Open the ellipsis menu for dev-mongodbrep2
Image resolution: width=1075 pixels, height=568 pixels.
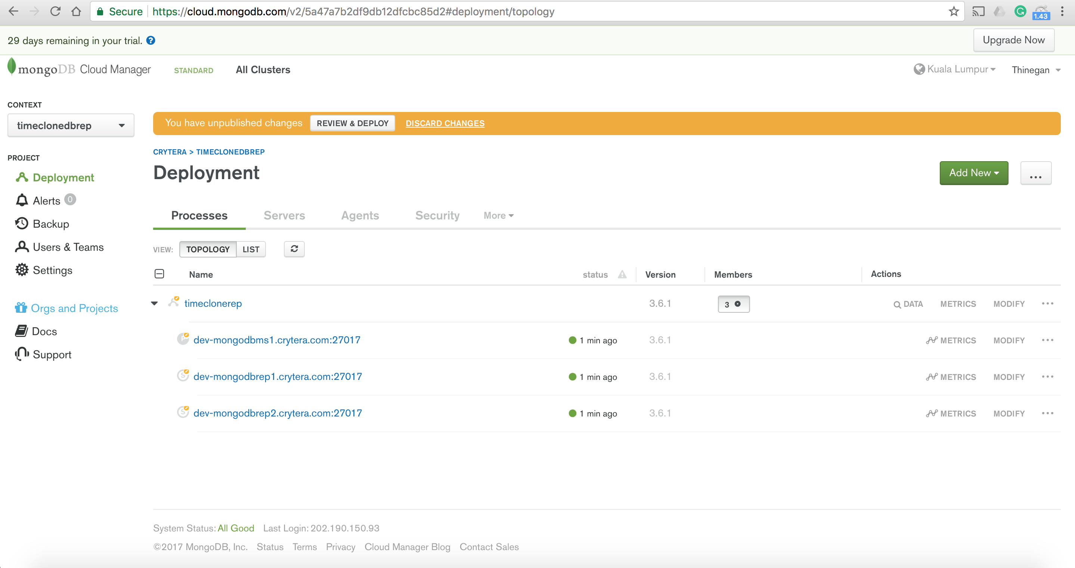[x=1047, y=413]
